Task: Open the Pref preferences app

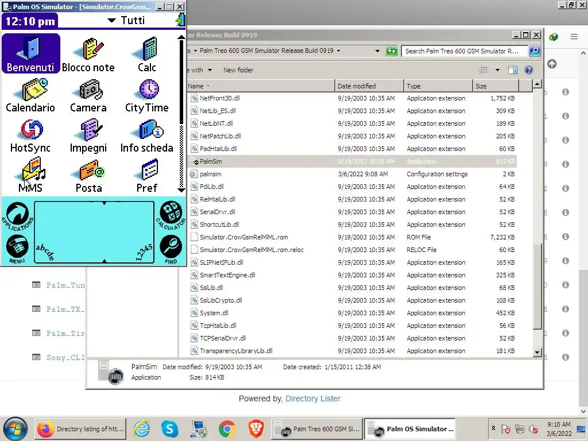Action: [146, 176]
